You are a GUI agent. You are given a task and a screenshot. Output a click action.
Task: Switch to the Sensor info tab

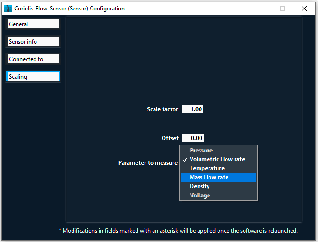[x=33, y=42]
